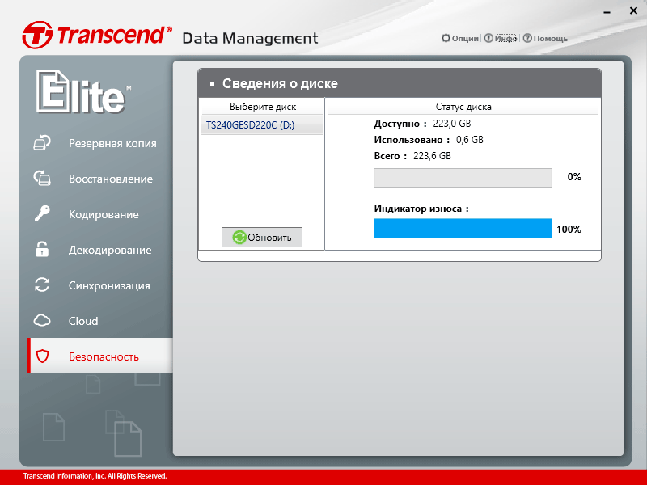Click the Индикатор износа label
This screenshot has width=647, height=485.
421,209
